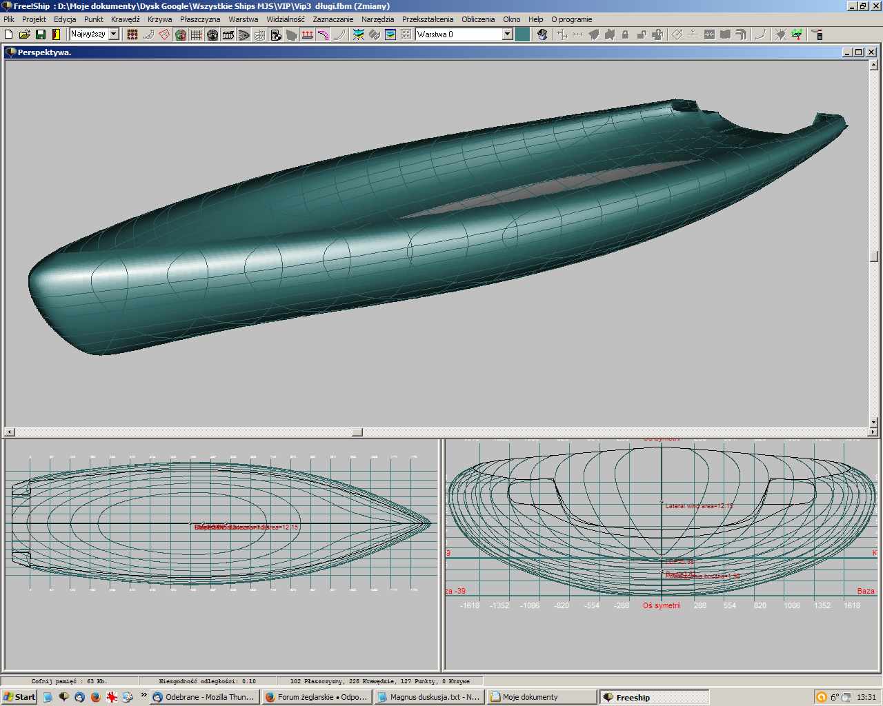
Task: Open the Warstwa 0 layer dropdown
Action: (x=507, y=34)
